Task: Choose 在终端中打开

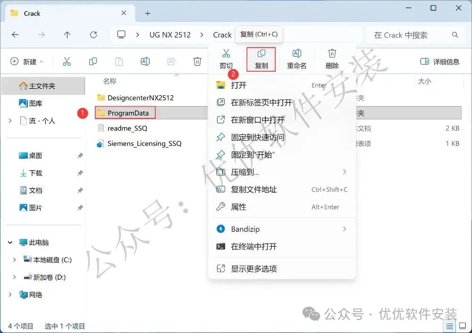Action: click(x=282, y=247)
